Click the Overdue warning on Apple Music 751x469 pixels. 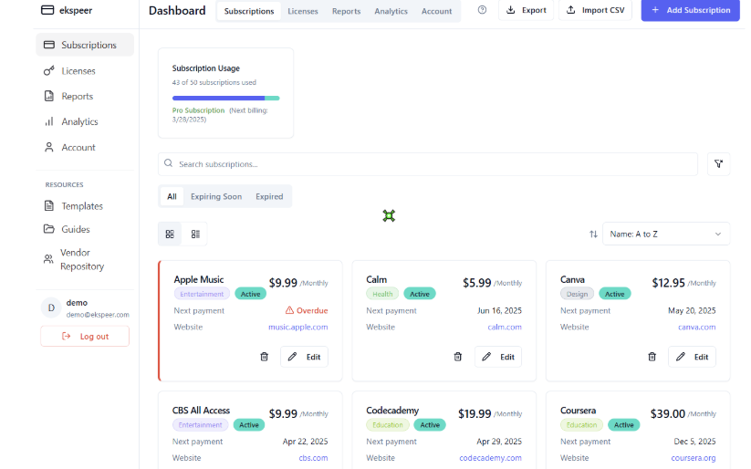click(307, 310)
